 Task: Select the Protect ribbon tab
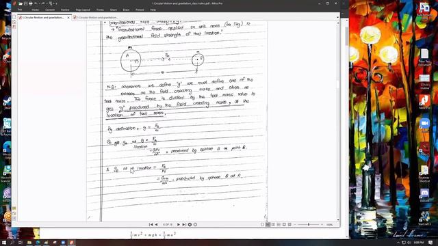(140, 10)
